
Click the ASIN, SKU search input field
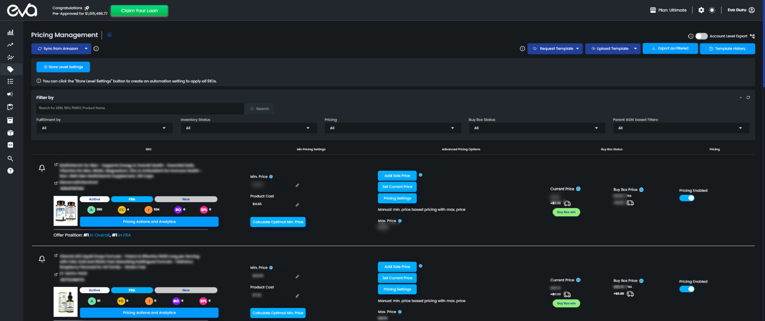click(140, 108)
